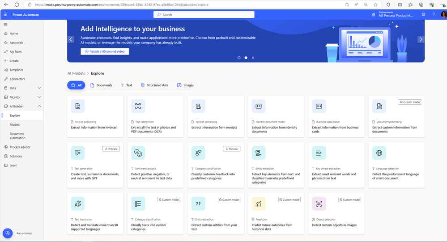Open the Text recognition card icon
The height and width of the screenshot is (242, 447).
(x=138, y=106)
